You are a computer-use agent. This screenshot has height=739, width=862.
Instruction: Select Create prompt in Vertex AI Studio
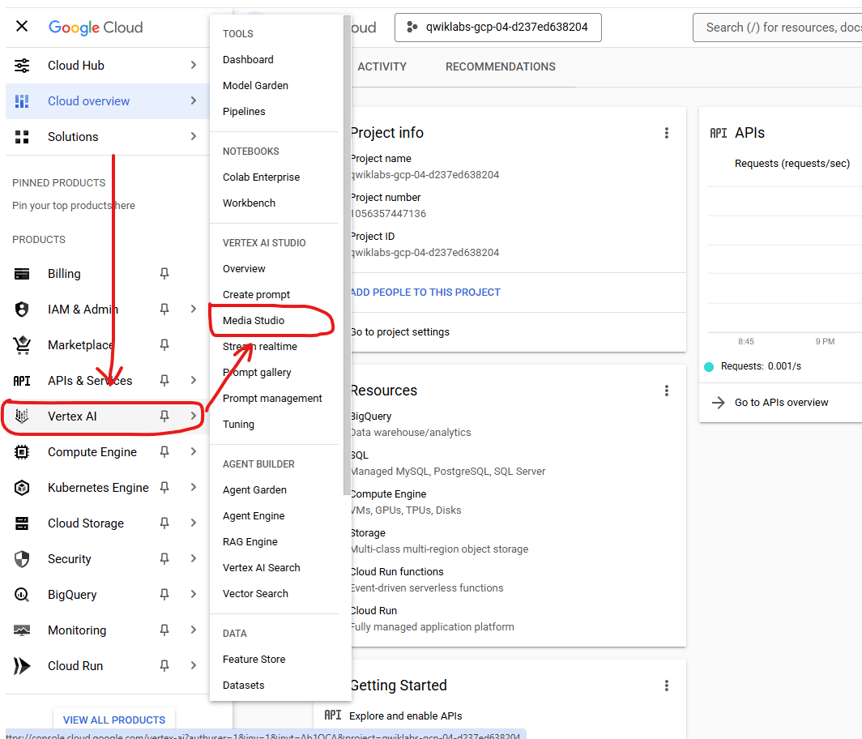256,295
